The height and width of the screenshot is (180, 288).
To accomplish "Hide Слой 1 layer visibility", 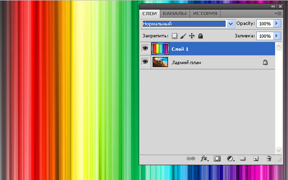I will tap(145, 48).
